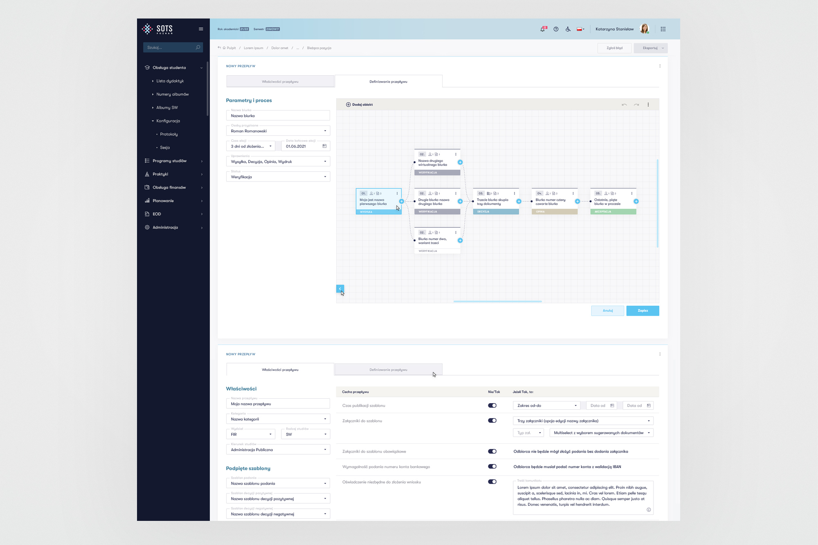Toggle Czas publikacji szablonu switch

tap(492, 406)
